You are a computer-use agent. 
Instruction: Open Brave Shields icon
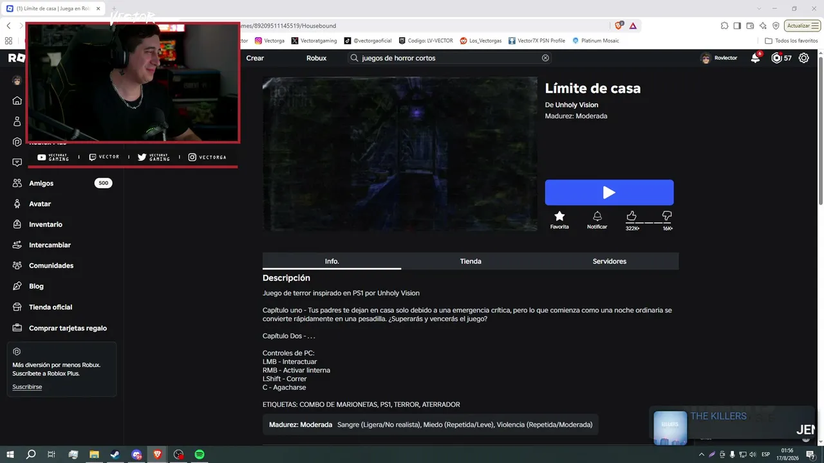point(619,26)
